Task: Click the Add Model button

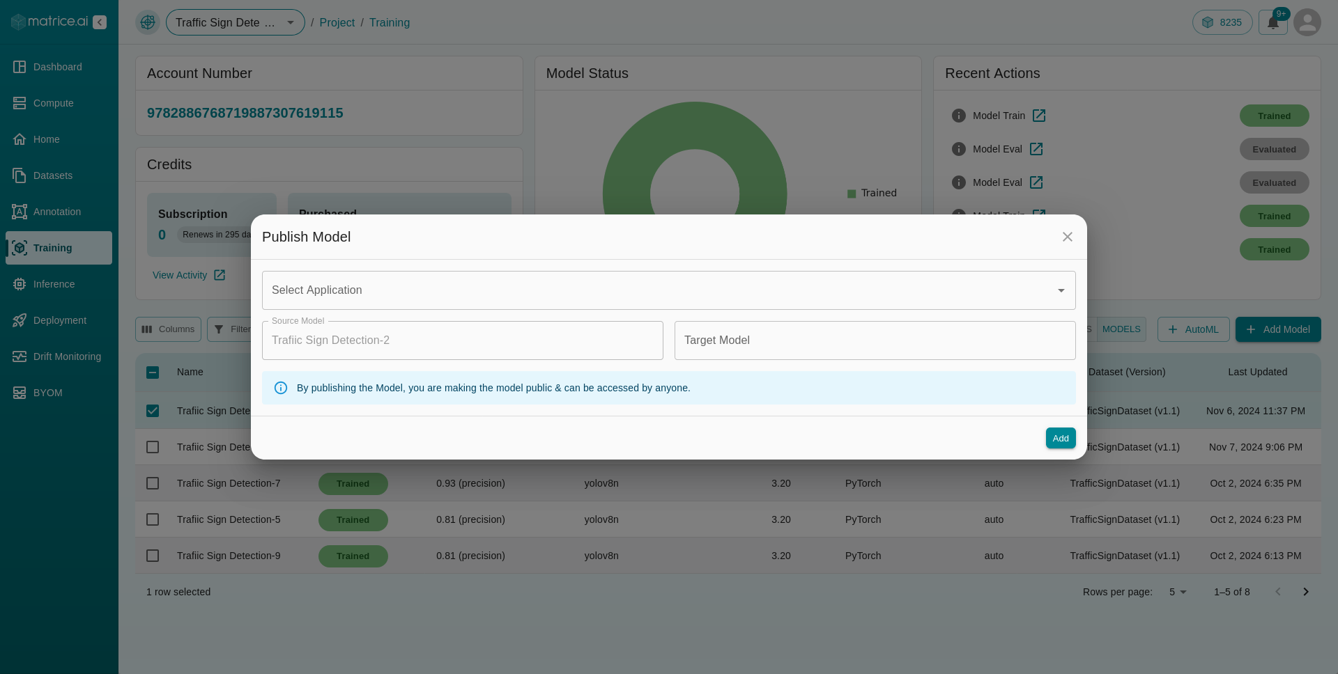Action: [1278, 329]
